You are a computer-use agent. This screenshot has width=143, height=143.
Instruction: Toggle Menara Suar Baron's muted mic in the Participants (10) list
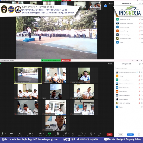point(139,80)
